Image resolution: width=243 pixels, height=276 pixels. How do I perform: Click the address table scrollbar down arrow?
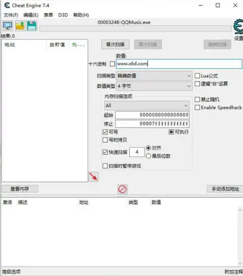pos(240,263)
